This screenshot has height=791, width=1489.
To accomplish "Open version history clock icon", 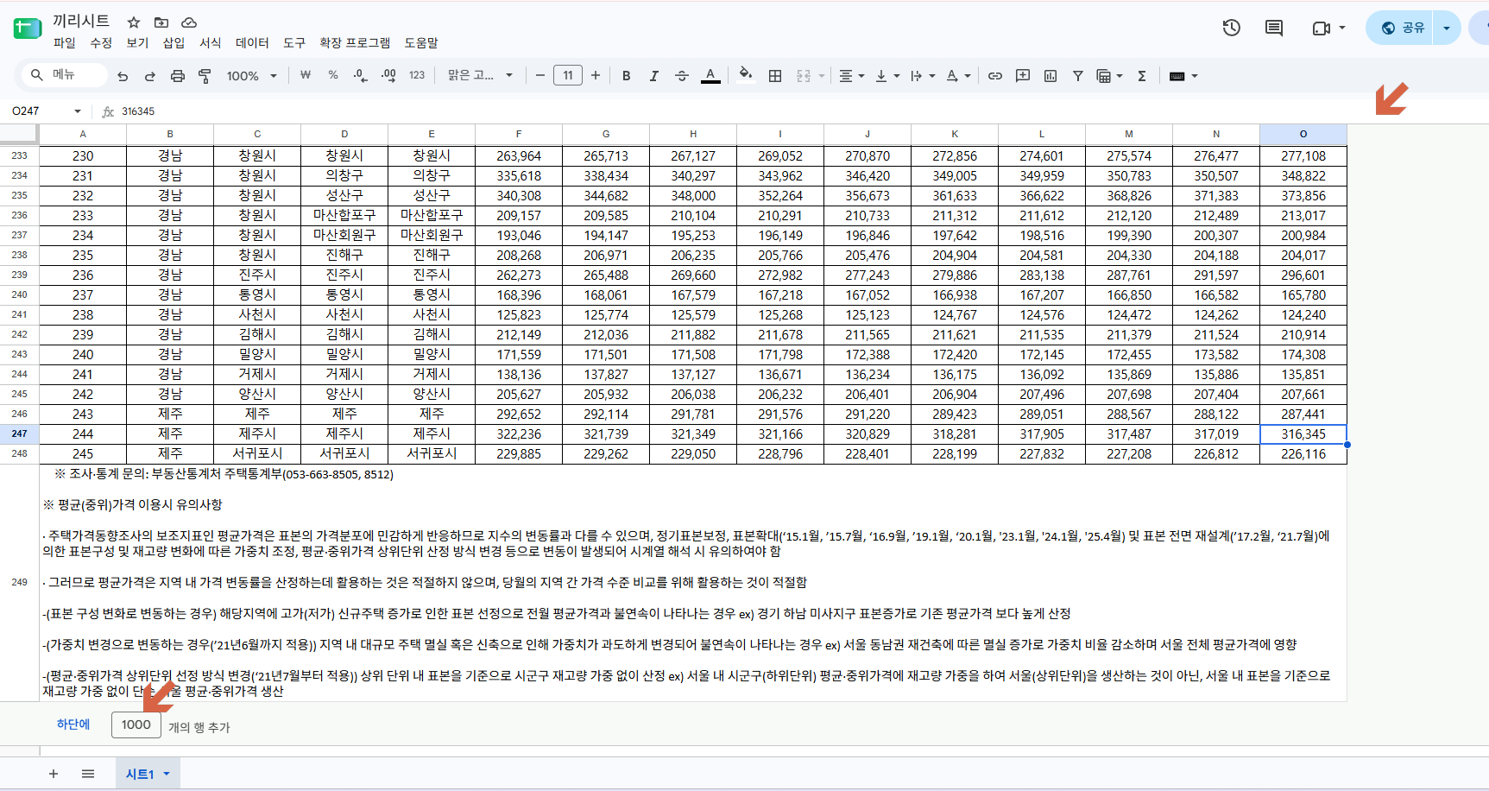I will click(x=1232, y=28).
